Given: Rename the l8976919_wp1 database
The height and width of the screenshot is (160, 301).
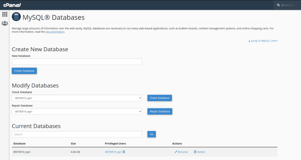Looking at the screenshot, I should pos(181,152).
